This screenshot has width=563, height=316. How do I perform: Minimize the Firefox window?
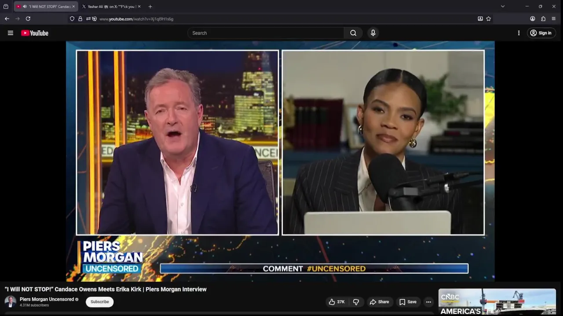click(x=527, y=7)
